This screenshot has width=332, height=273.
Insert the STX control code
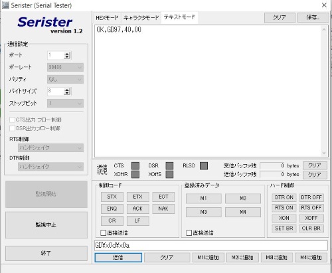112,197
